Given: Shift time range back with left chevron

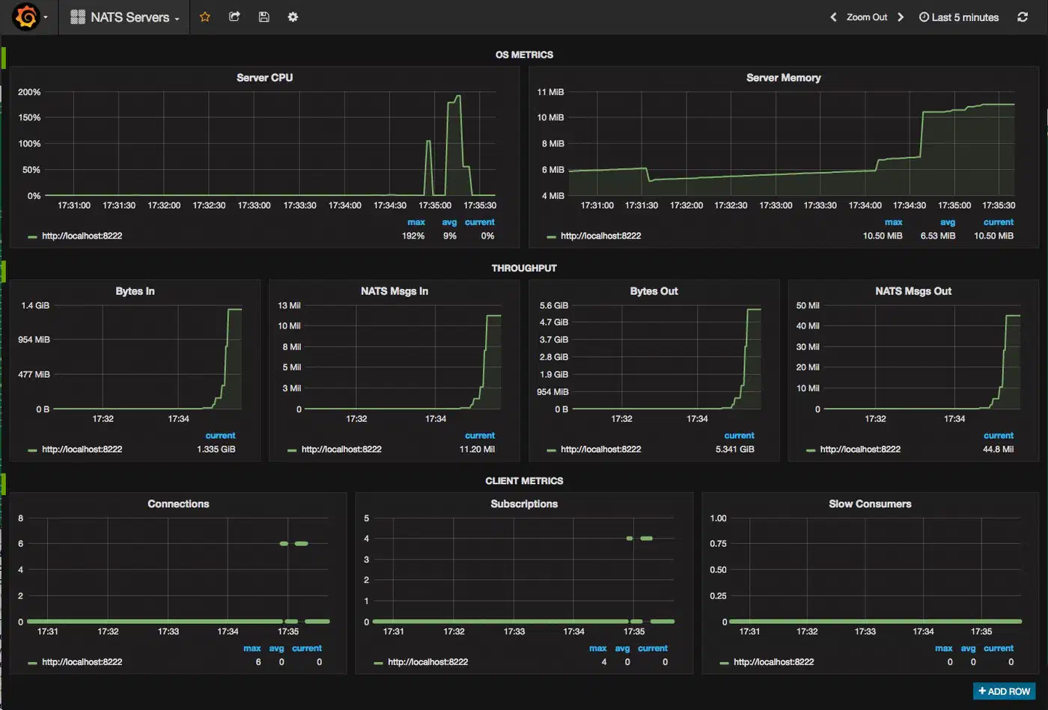Looking at the screenshot, I should coord(833,17).
